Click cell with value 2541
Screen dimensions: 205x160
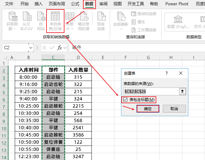[78, 128]
